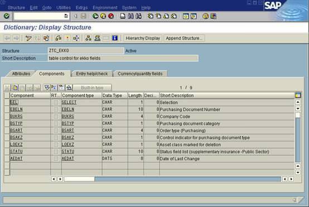Viewport: 309px width, 207px height.
Task: Click the Print icon in standard toolbar
Action: point(123,16)
